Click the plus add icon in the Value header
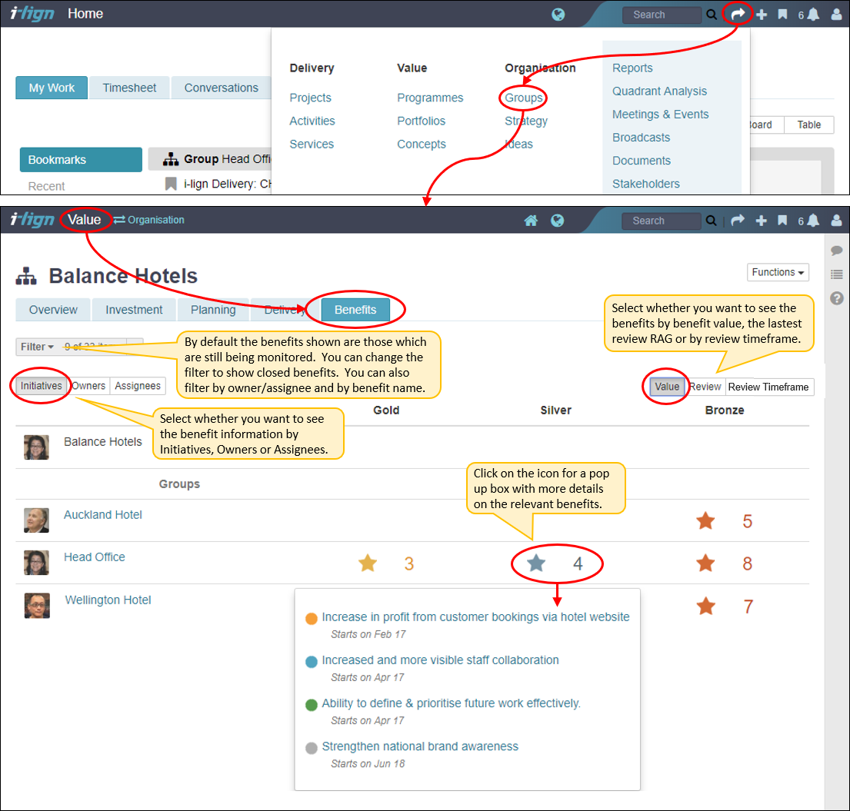The height and width of the screenshot is (811, 850). pos(761,221)
